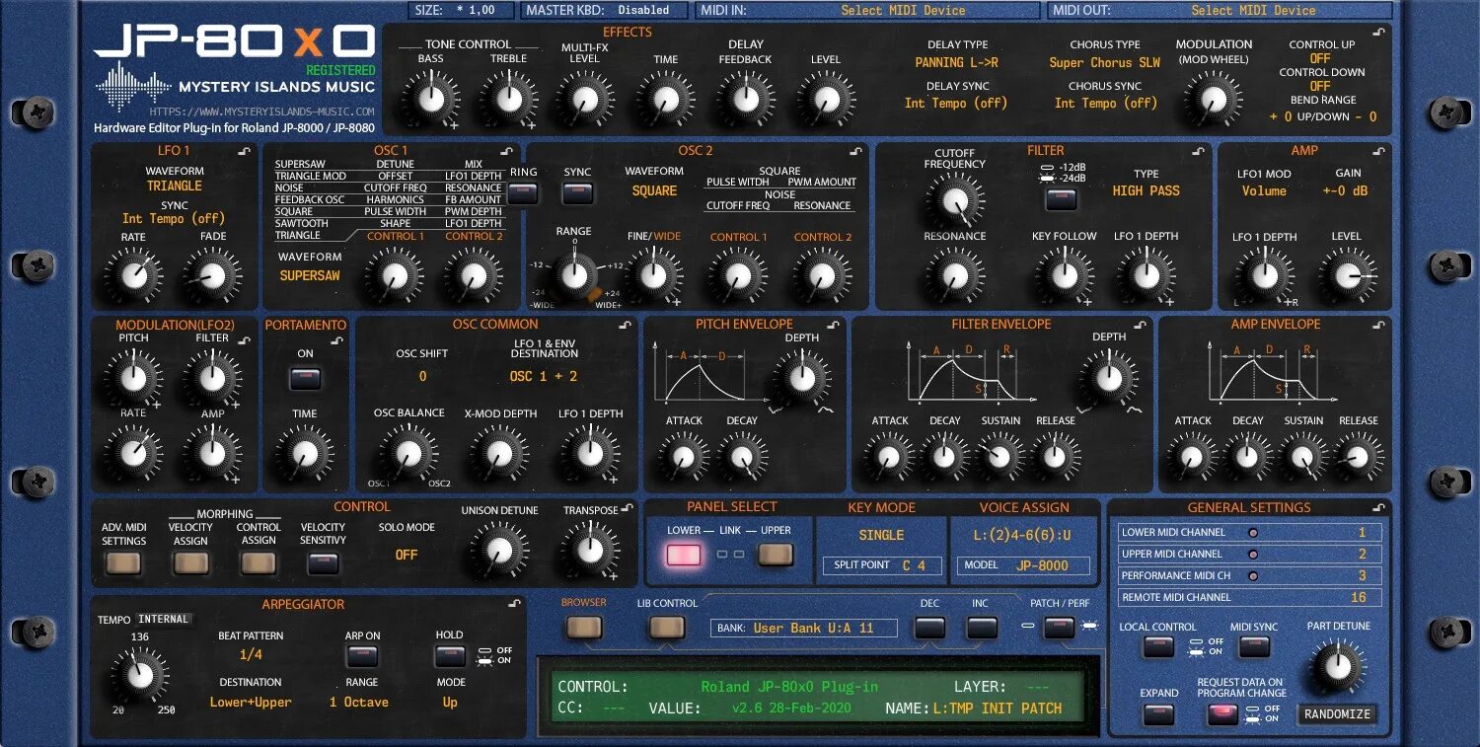
Task: Click the DEC patch button
Action: coord(929,628)
